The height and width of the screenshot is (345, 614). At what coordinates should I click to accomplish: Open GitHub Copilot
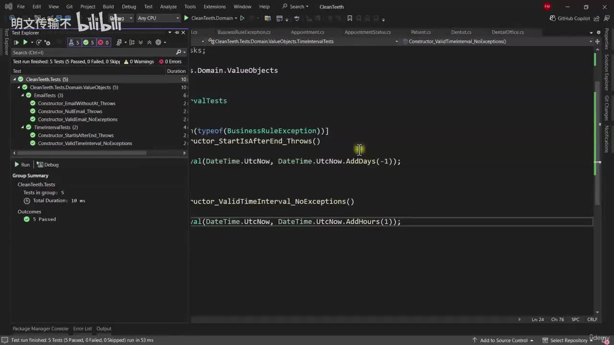click(x=570, y=18)
